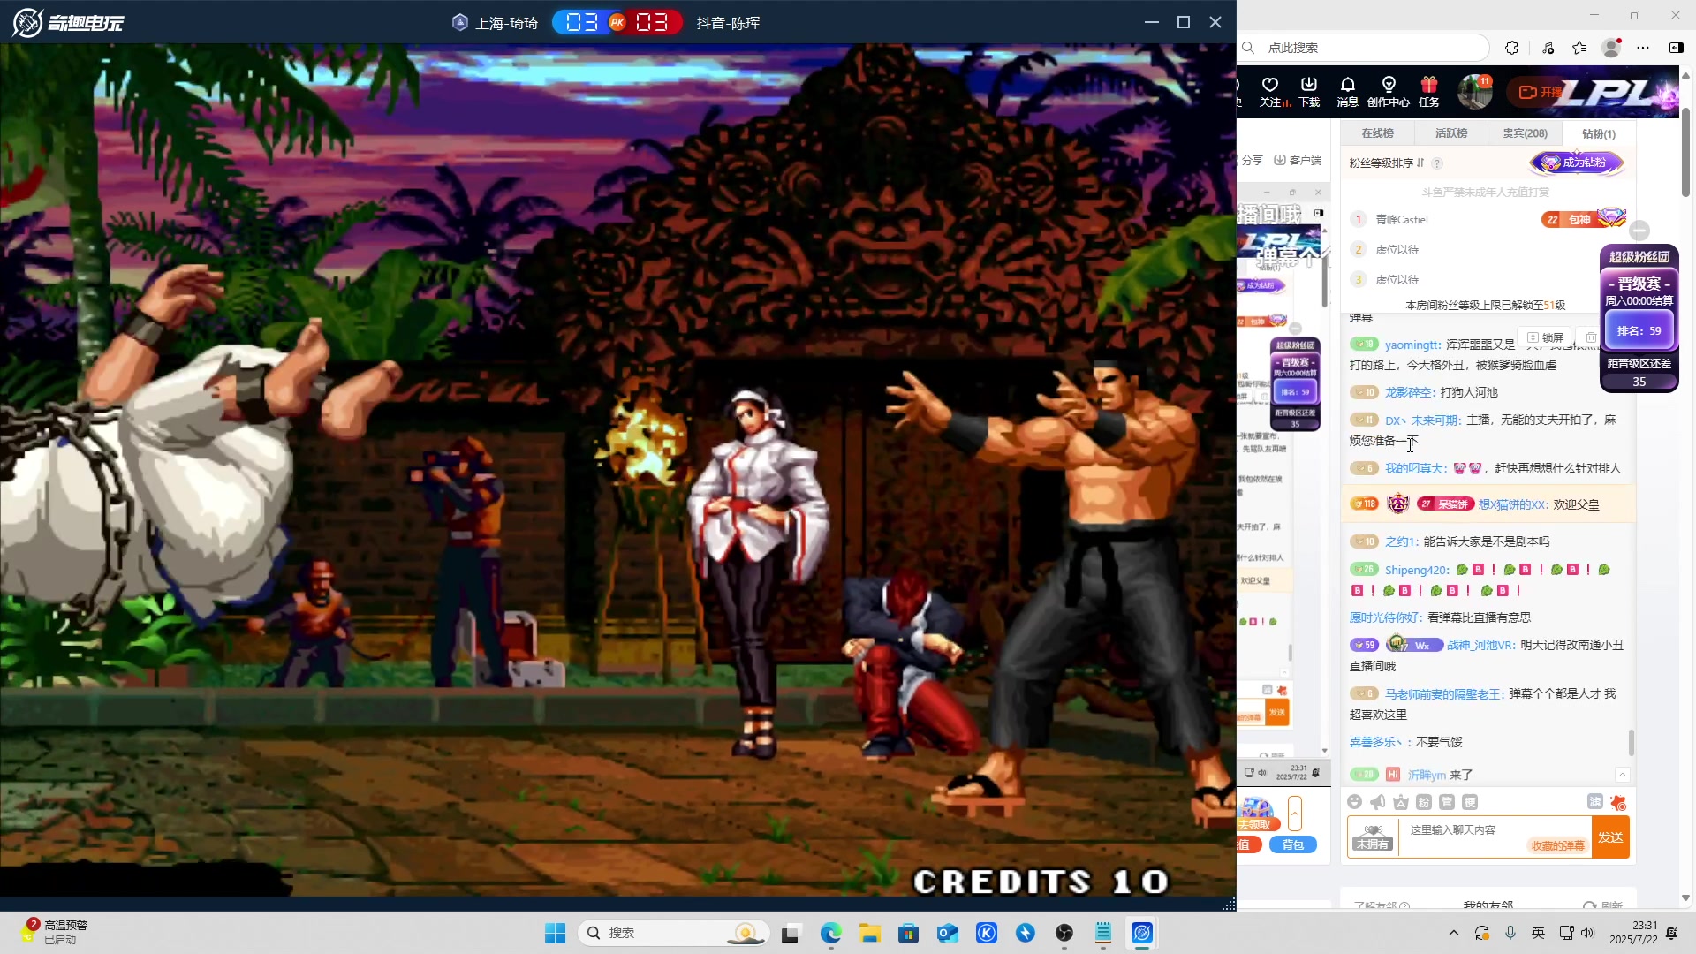Click the 管 manage icon in chat toolbar
This screenshot has height=954, width=1696.
click(1447, 802)
